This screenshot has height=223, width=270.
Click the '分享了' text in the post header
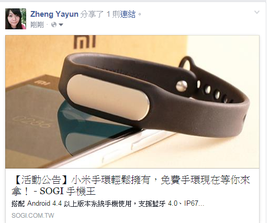coord(92,14)
